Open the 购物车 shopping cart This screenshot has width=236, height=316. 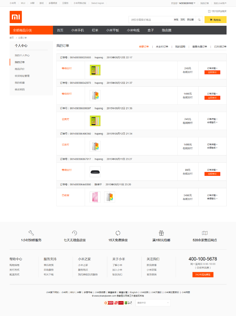pyautogui.click(x=215, y=19)
